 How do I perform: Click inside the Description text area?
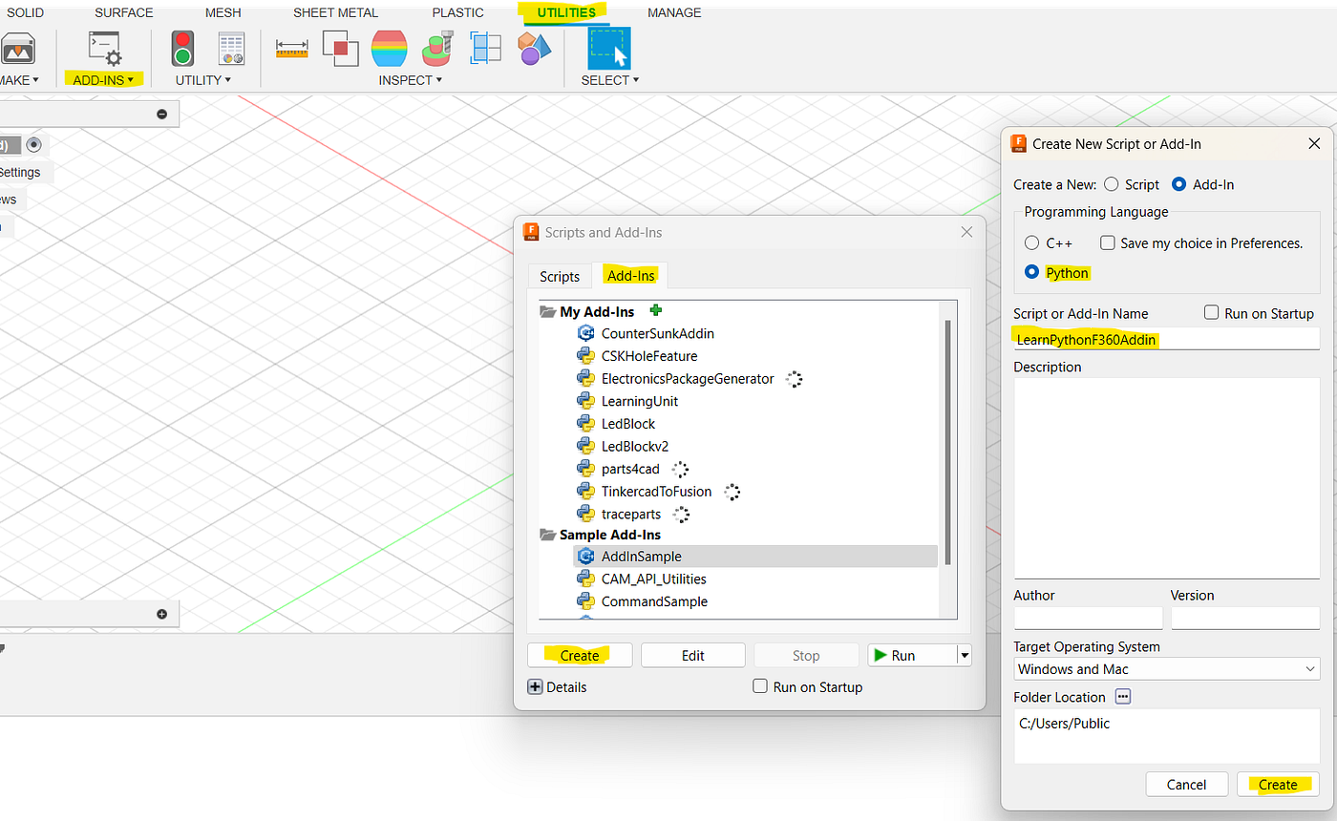click(1167, 477)
